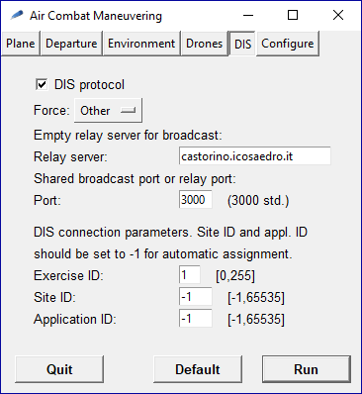The width and height of the screenshot is (362, 394).
Task: Click the 'Application ID:' label
Action: point(75,319)
